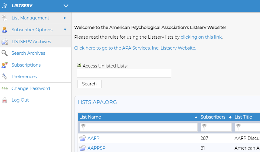Click the List Management clipboard icon
The height and width of the screenshot is (152, 260).
coord(5,18)
